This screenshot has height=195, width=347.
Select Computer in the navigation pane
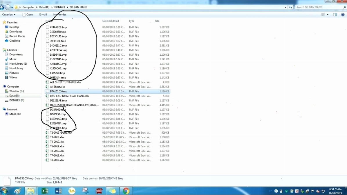pyautogui.click(x=13, y=86)
